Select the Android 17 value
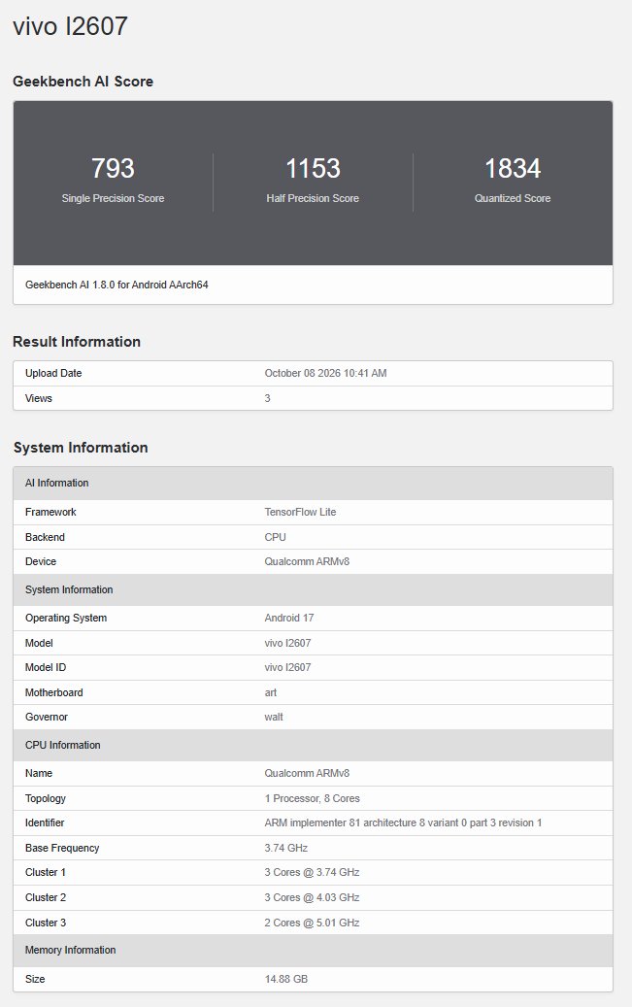The image size is (632, 1007). (x=289, y=618)
